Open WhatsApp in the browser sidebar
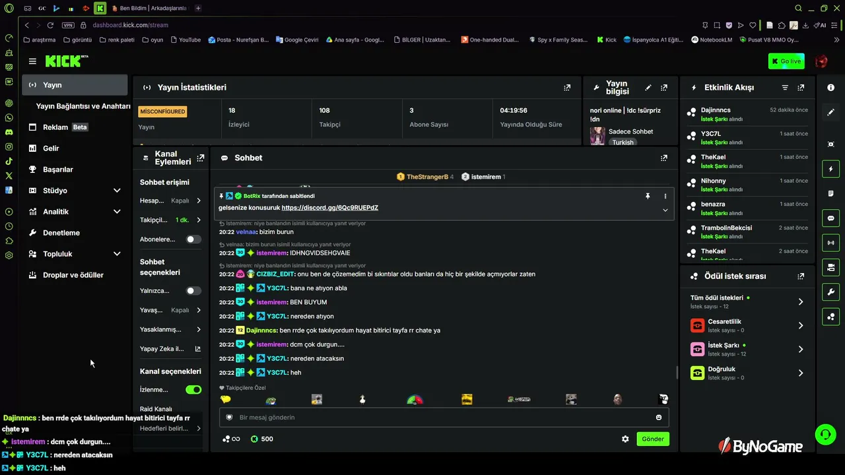Viewport: 845px width, 475px height. point(9,117)
